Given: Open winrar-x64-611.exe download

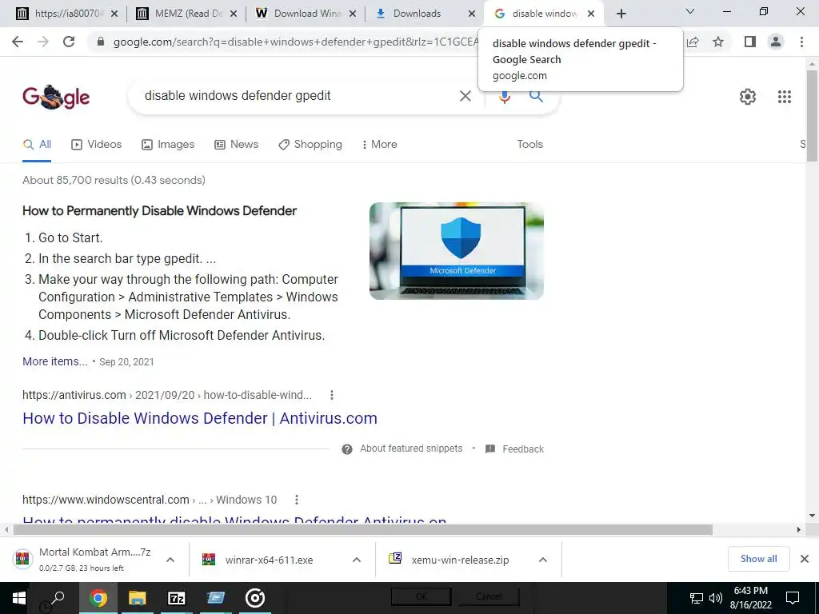Looking at the screenshot, I should tap(269, 560).
